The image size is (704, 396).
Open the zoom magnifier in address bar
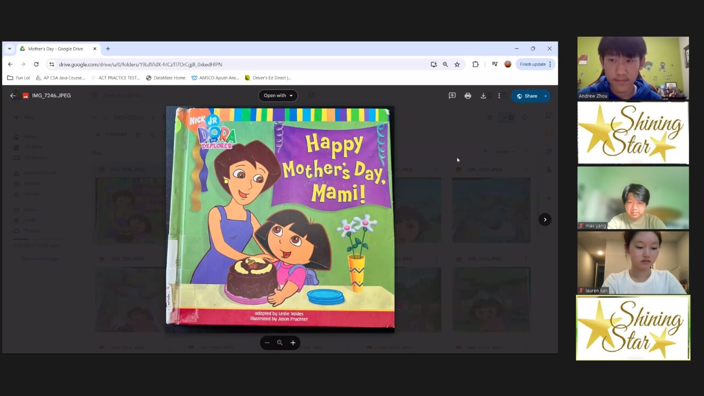coord(445,65)
